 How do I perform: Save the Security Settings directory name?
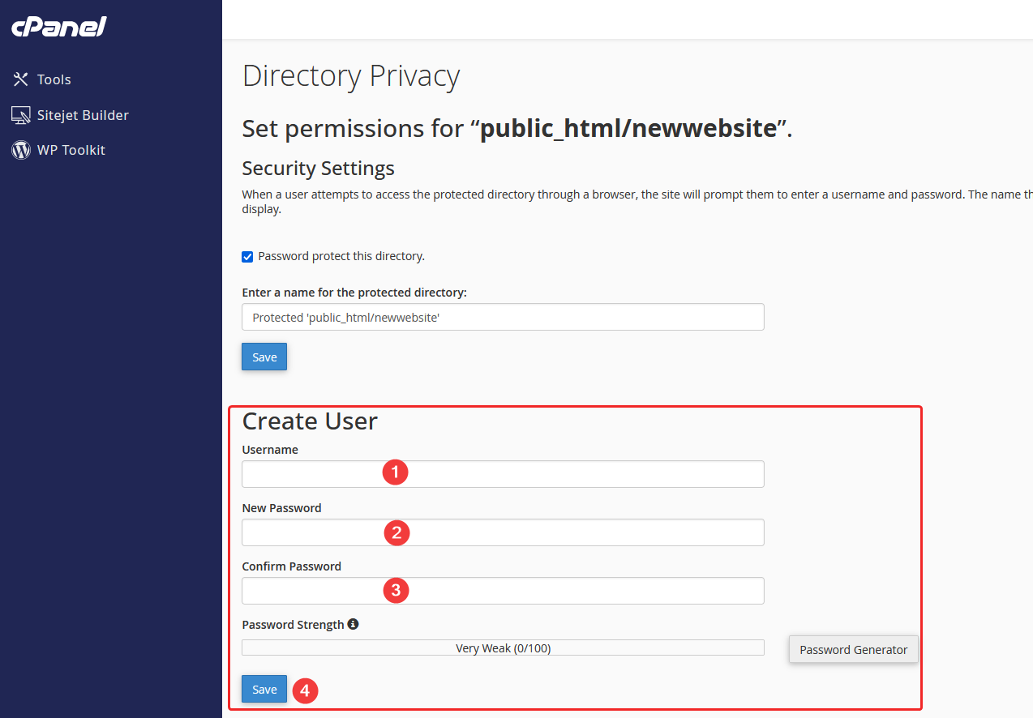[x=264, y=357]
